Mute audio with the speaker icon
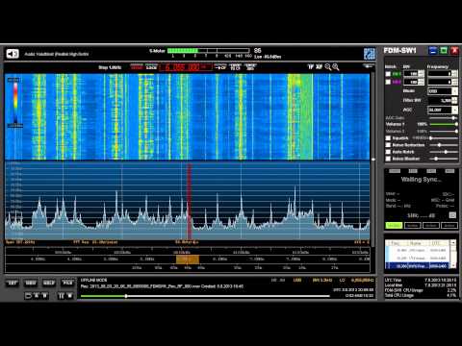 pos(13,54)
